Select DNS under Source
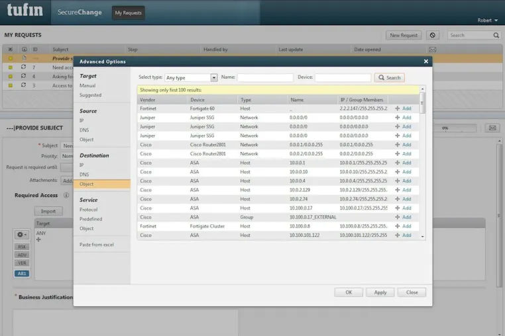 84,130
